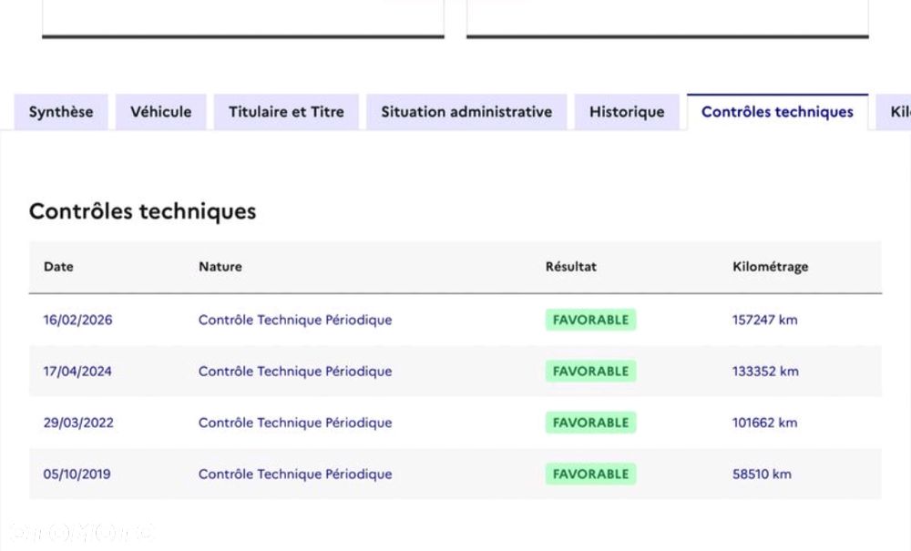Click the Kilométrage column header
Viewport: 911px width, 551px height.
[770, 267]
